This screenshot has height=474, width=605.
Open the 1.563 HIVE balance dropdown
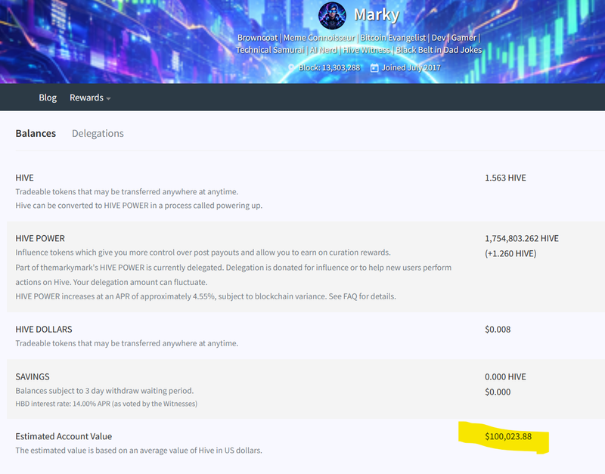[x=505, y=178]
